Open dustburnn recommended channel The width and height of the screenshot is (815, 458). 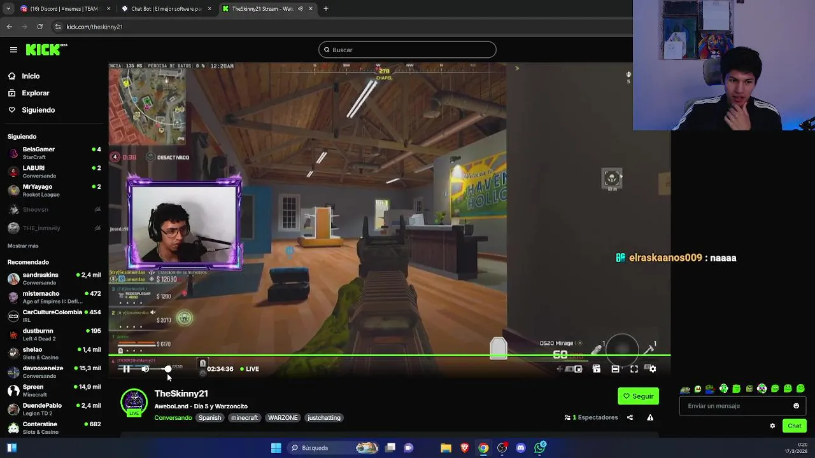point(54,335)
